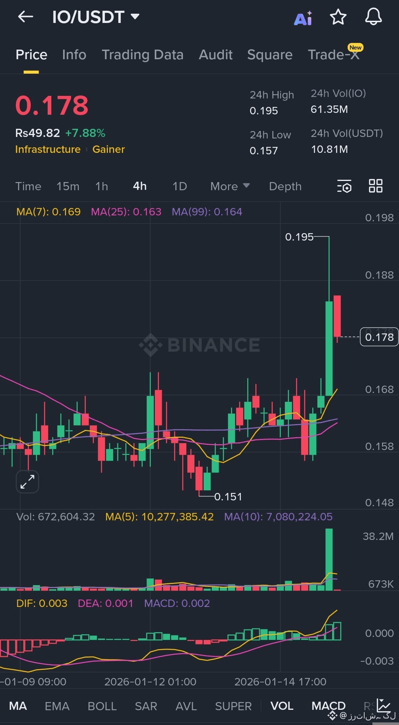The width and height of the screenshot is (399, 725).
Task: Open the AI assistant icon
Action: [303, 18]
